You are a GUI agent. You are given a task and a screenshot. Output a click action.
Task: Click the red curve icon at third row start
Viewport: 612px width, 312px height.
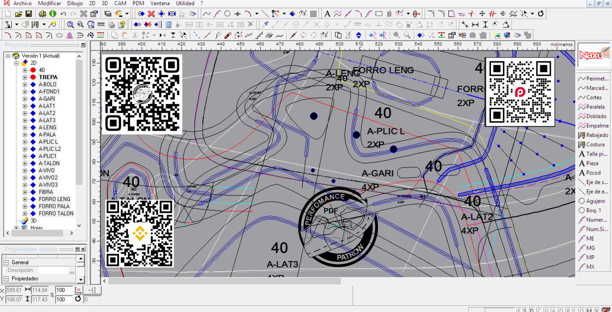(8, 35)
